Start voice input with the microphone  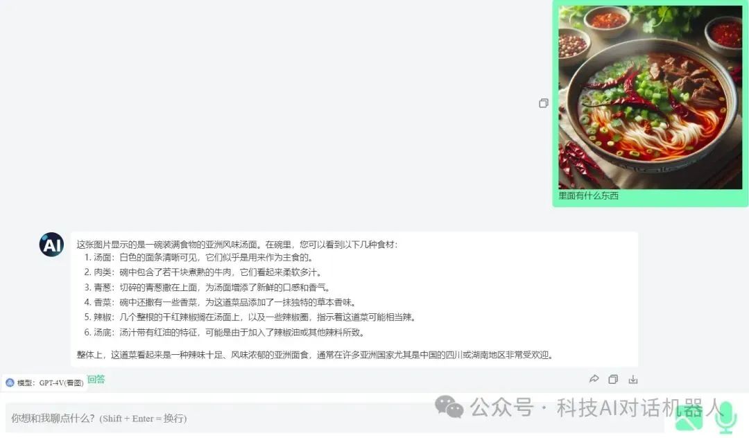pyautogui.click(x=725, y=417)
